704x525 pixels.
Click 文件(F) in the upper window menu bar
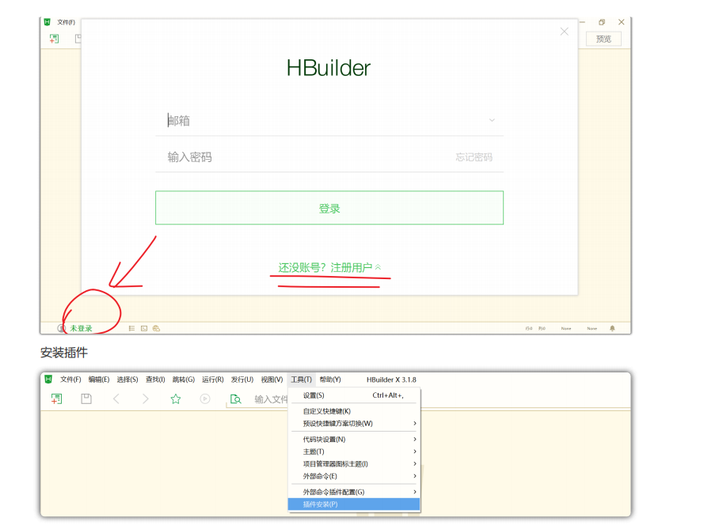tap(66, 22)
